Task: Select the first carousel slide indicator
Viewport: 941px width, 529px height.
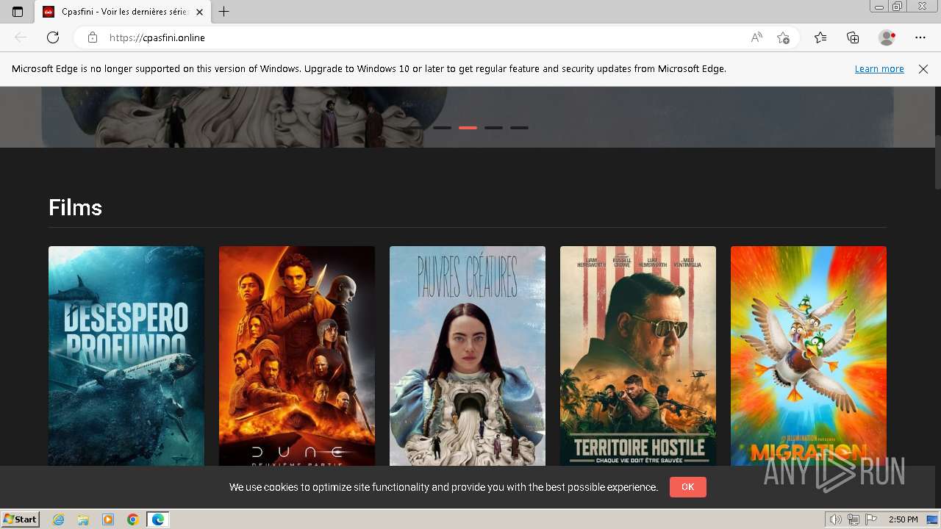Action: [416, 128]
